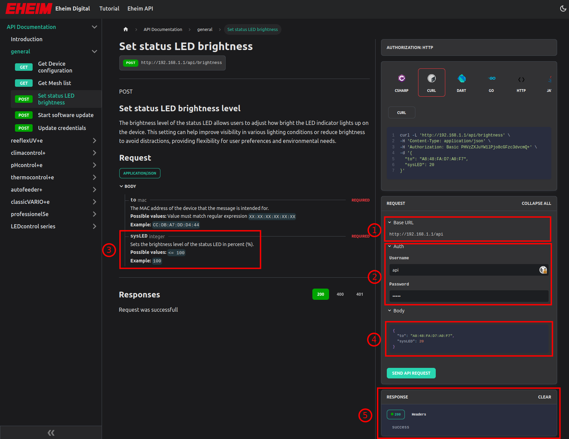
Task: Collapse the Auth section
Action: [396, 246]
